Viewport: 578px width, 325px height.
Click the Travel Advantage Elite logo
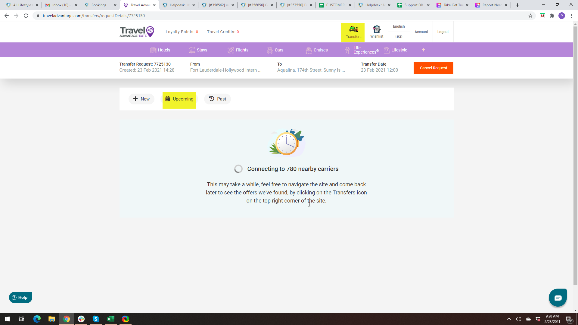pos(137,32)
